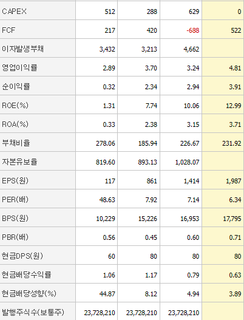Viewport: 244px width, 320px height.
Task: Click the 순이익률 row label
Action: click(16, 87)
